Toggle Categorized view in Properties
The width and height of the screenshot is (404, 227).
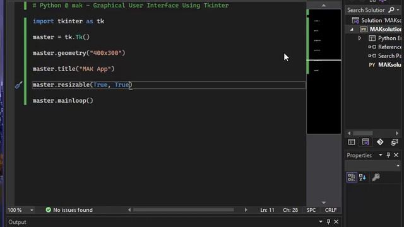pyautogui.click(x=352, y=177)
